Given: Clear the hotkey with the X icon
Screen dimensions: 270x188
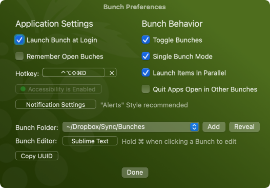Looking at the screenshot, I should coord(112,73).
